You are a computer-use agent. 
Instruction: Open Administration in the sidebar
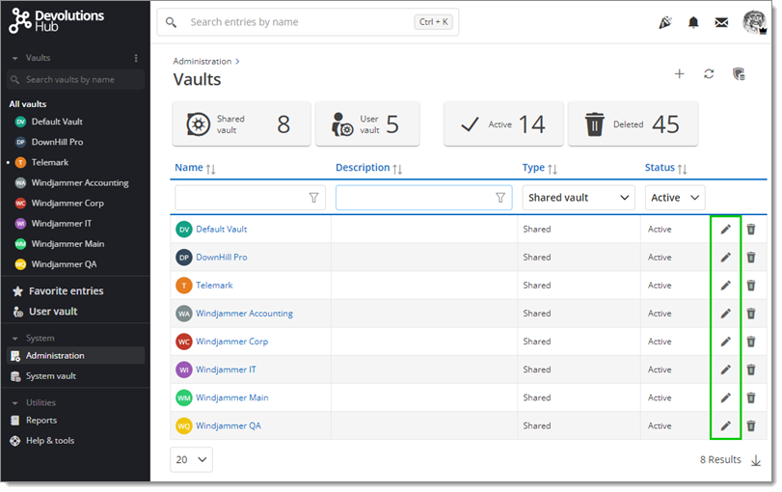[x=76, y=356]
